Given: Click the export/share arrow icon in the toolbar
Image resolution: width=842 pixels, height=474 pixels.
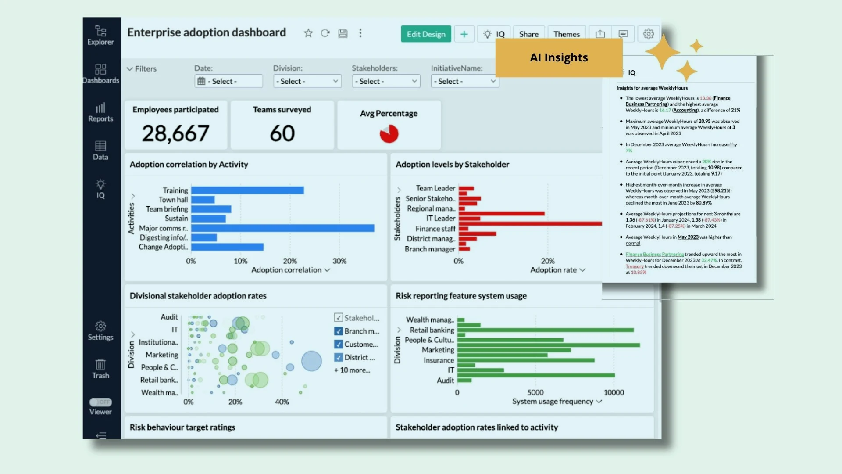Looking at the screenshot, I should click(599, 33).
